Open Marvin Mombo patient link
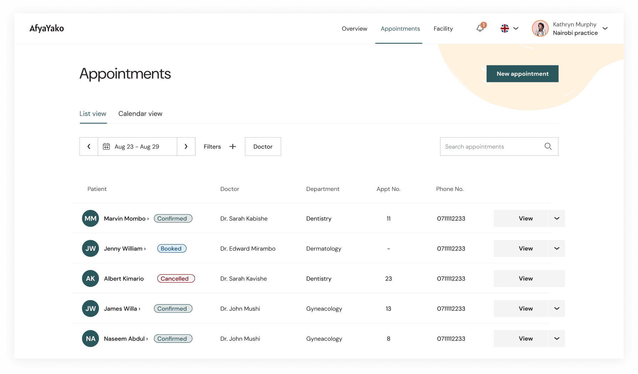The width and height of the screenshot is (638, 374). [x=126, y=218]
